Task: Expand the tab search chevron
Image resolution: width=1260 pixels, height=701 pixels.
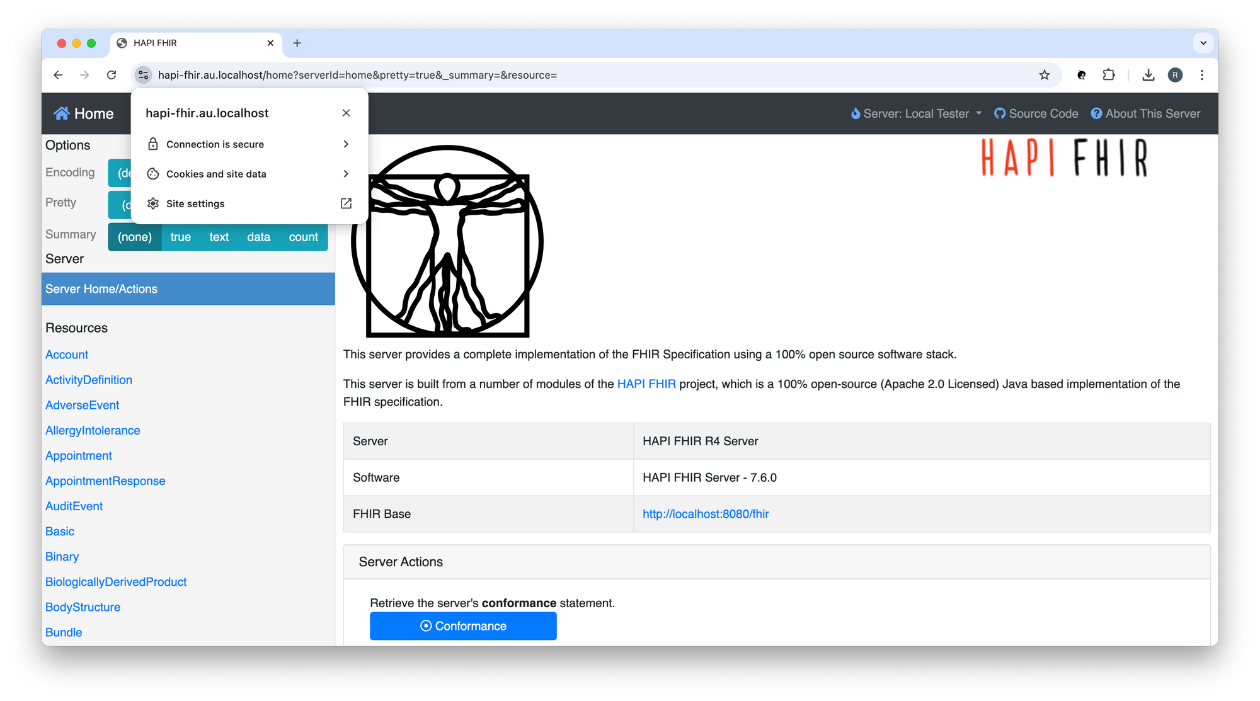Action: [x=1203, y=43]
